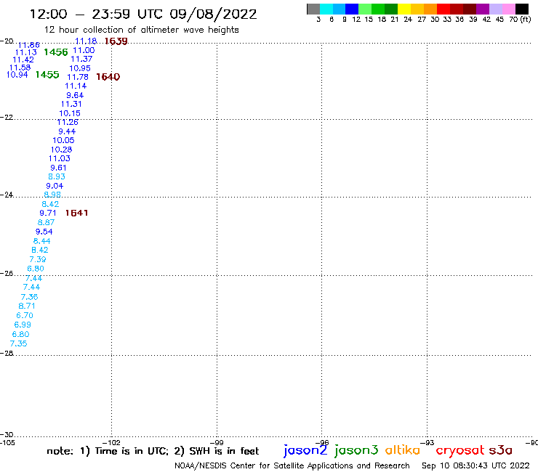Click the green time label 1456
538x472 pixels.
(56, 52)
